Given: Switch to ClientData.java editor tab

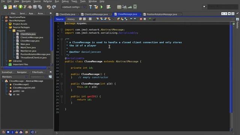Looking at the screenshot, I should pyautogui.click(x=67, y=14).
